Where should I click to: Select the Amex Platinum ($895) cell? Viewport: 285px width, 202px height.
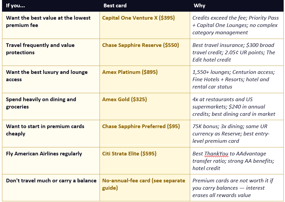145,80
